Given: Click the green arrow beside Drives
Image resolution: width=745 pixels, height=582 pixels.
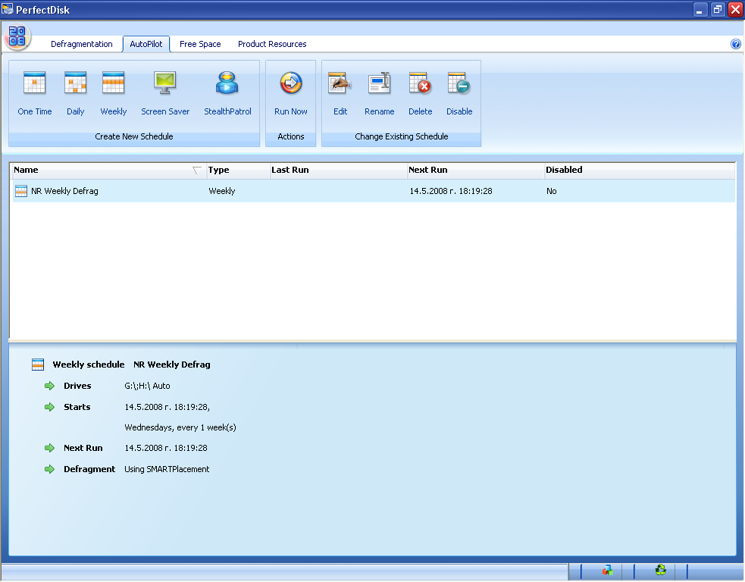Looking at the screenshot, I should (x=49, y=386).
